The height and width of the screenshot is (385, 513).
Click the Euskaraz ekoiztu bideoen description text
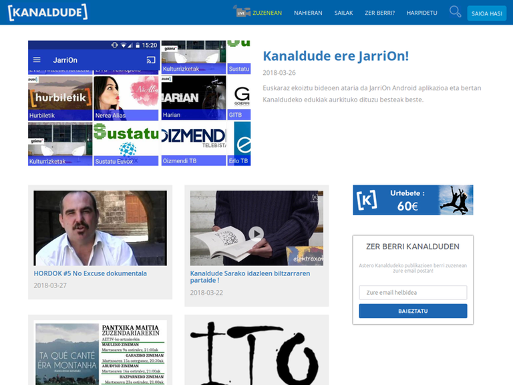pos(372,94)
